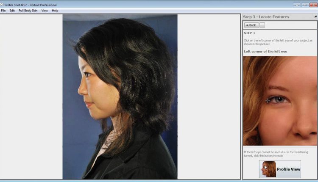Click the 'If the left eye cannot be seen' note
Viewport: 318px width, 182px height.
click(276, 154)
